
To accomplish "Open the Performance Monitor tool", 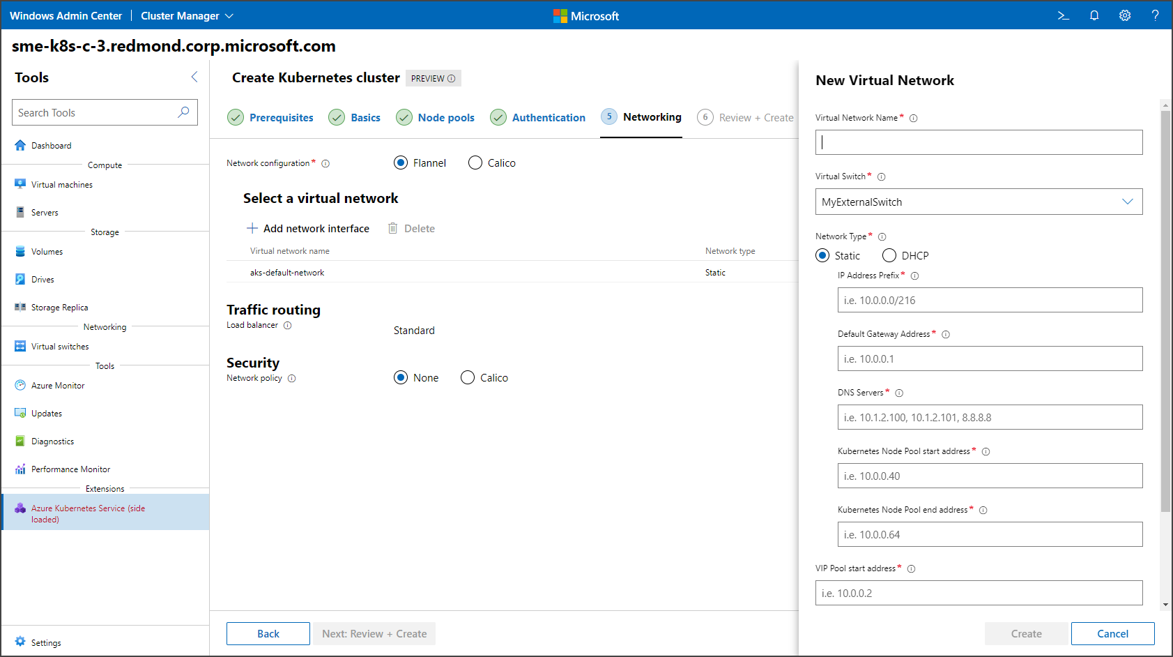I will [x=70, y=469].
